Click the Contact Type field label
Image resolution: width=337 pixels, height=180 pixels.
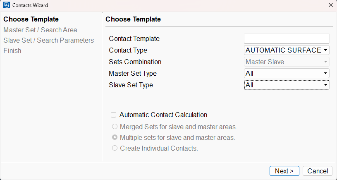(128, 50)
